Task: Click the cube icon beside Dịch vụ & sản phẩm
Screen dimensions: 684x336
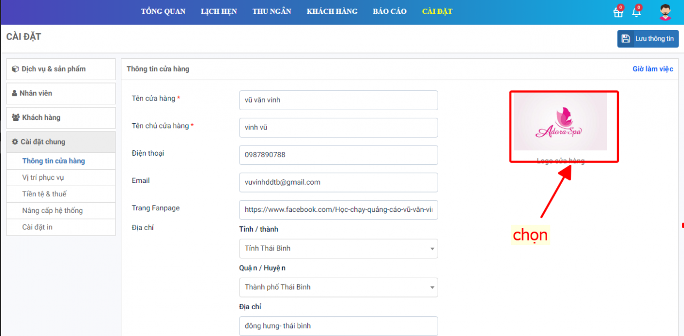Action: [x=15, y=69]
